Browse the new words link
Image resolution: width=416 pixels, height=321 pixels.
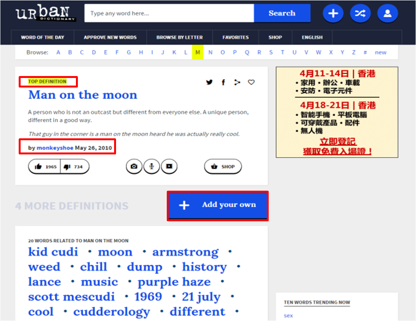(x=381, y=52)
